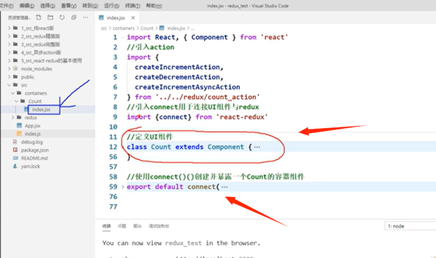The height and width of the screenshot is (258, 436).
Task: Open yarn.lock in the file tree
Action: click(x=31, y=167)
